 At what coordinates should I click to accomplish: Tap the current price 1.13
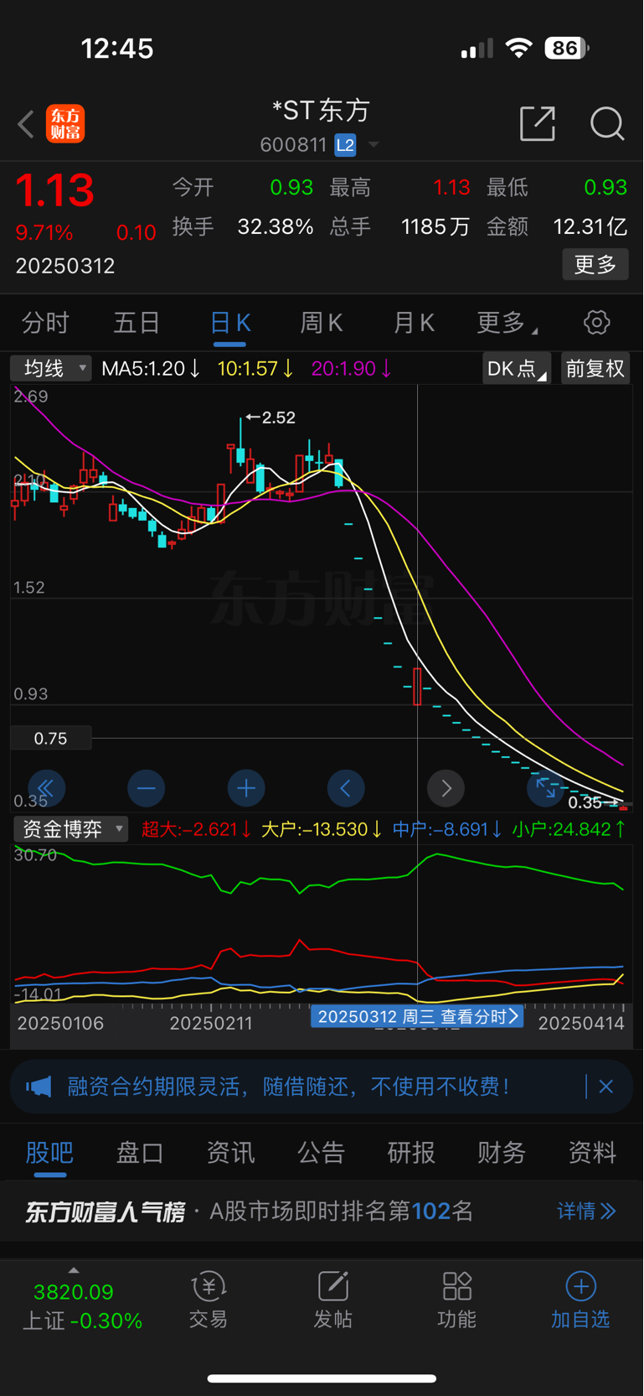[54, 190]
